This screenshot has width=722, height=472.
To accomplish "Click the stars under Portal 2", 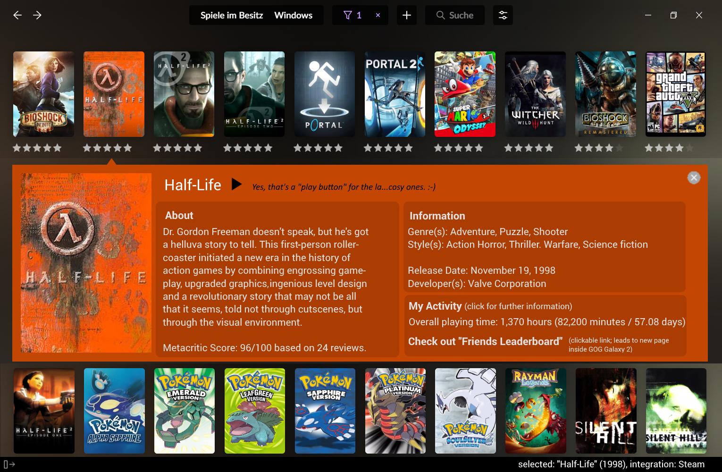I will 388,148.
